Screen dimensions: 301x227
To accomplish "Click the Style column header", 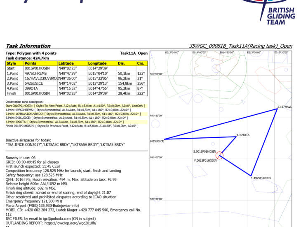I will point(12,63).
